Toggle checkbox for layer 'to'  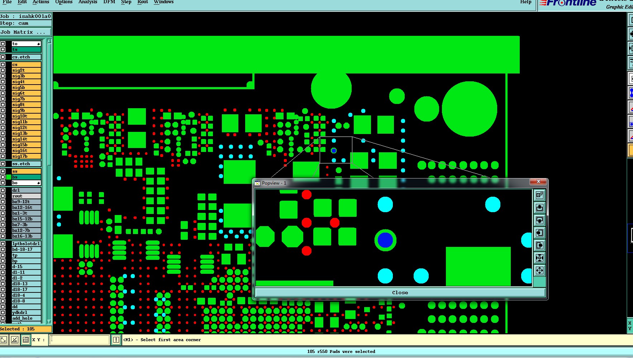(x=3, y=44)
